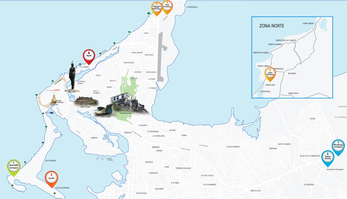The width and height of the screenshot is (347, 199).
Task: Click the CASTILLOGRANDE label
Action: 63,188
